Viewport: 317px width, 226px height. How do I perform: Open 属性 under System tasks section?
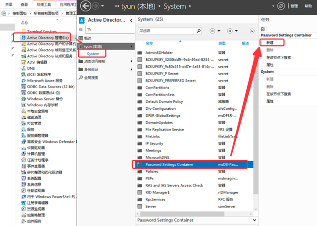pos(270,101)
